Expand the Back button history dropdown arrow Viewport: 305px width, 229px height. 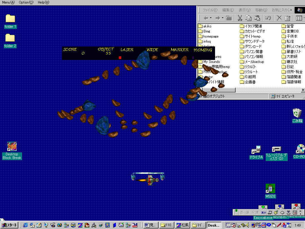211,18
